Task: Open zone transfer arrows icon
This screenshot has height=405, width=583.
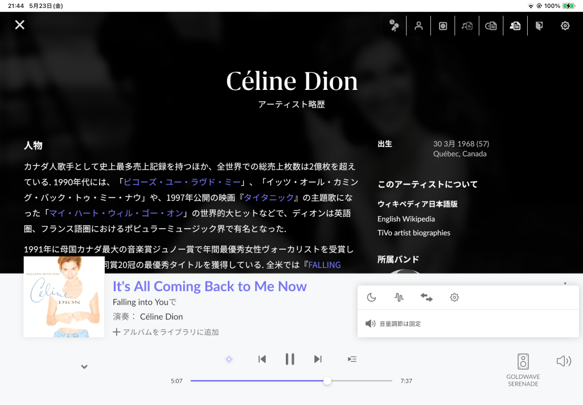Action: coord(426,297)
